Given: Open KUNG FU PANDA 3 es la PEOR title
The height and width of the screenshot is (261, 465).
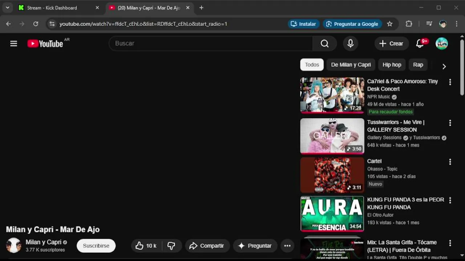Looking at the screenshot, I should tap(405, 203).
